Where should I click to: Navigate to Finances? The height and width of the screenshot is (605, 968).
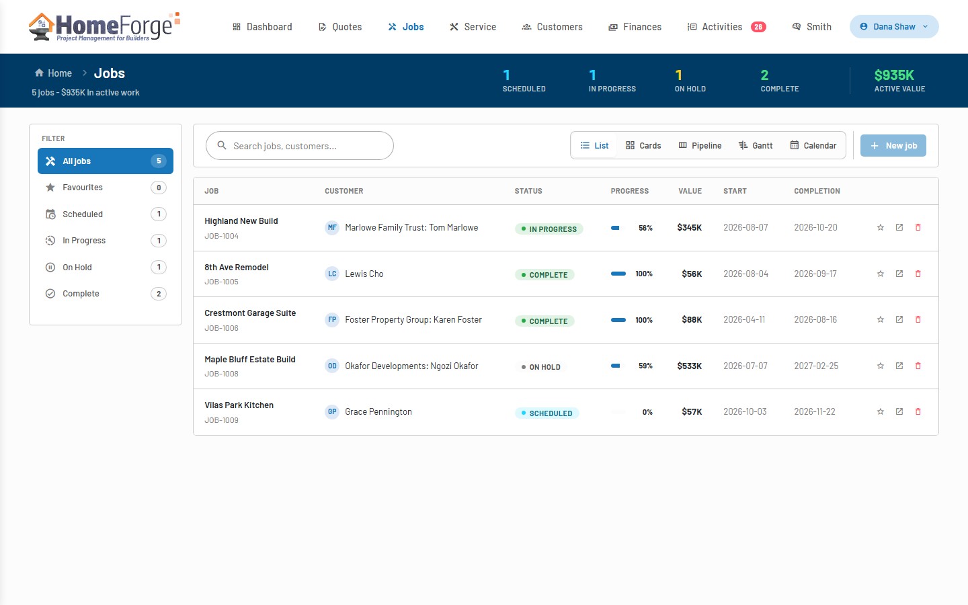click(635, 27)
